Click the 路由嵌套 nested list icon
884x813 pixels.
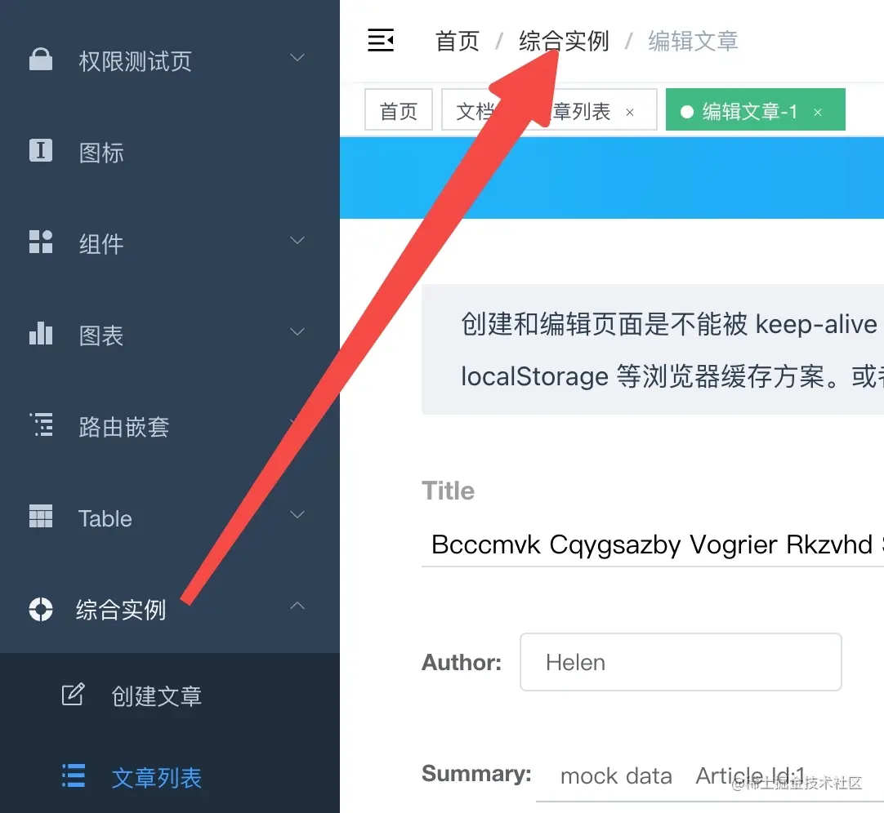(41, 424)
